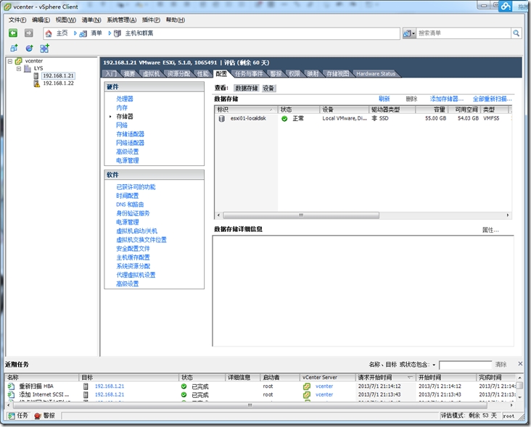Open the Inventory (清单) menu
The width and height of the screenshot is (531, 427).
pos(91,20)
